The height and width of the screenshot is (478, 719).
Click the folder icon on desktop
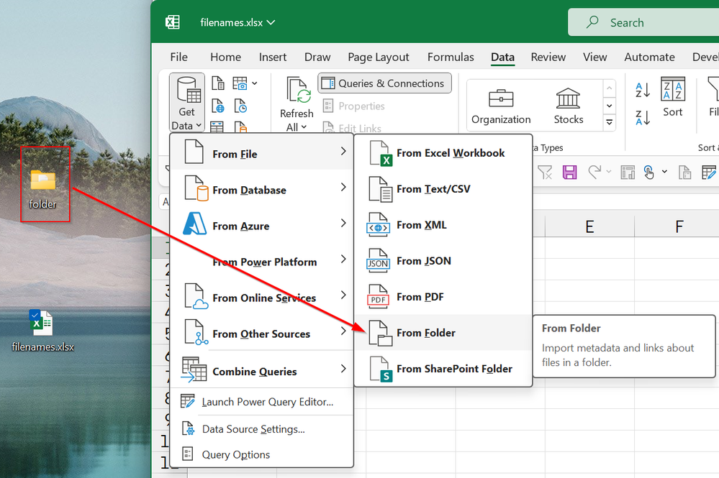[x=43, y=180]
